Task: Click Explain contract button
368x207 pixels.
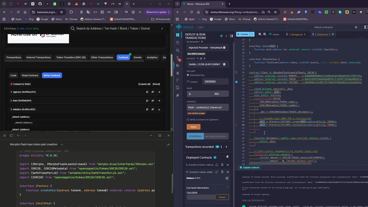Action: [249, 167]
